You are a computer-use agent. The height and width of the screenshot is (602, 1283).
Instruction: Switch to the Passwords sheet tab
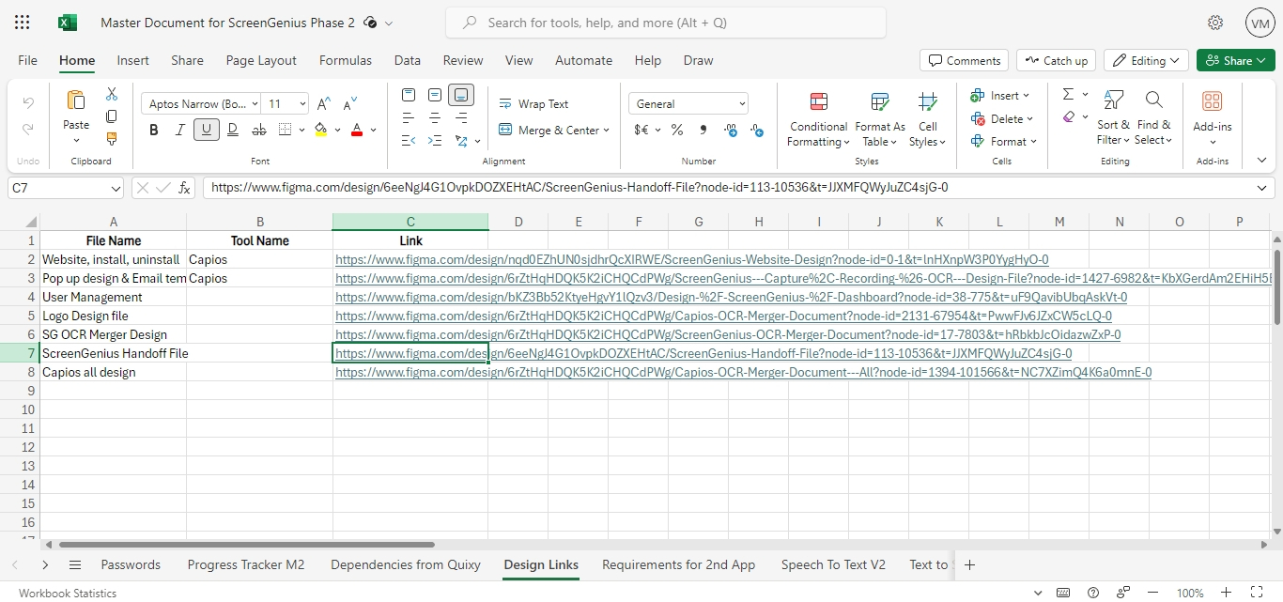coord(131,564)
